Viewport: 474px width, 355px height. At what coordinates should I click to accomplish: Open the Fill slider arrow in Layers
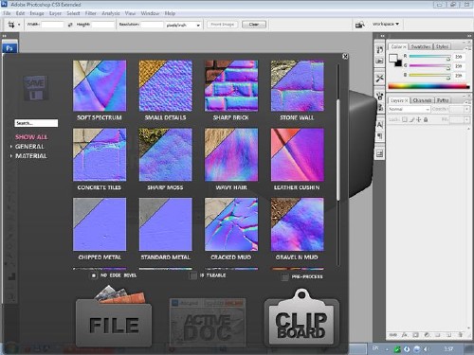466,120
